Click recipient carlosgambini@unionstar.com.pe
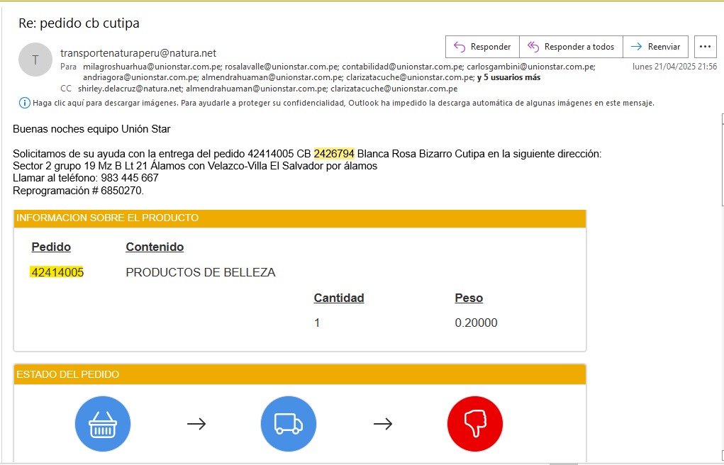This screenshot has height=465, width=724. tap(530, 66)
